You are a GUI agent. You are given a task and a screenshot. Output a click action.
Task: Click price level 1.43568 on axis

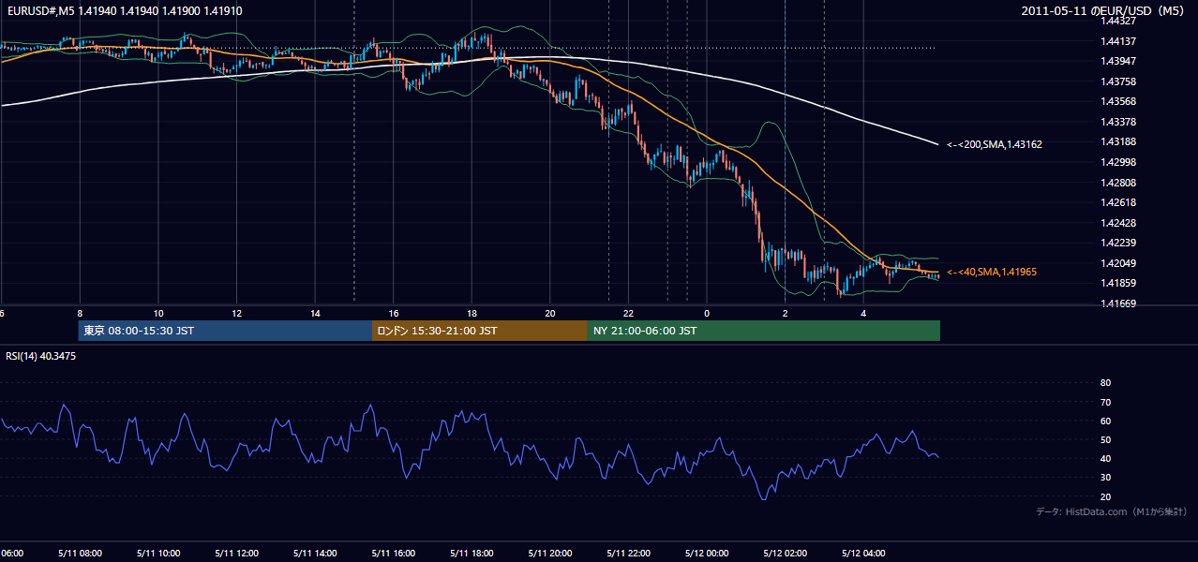tap(1117, 101)
